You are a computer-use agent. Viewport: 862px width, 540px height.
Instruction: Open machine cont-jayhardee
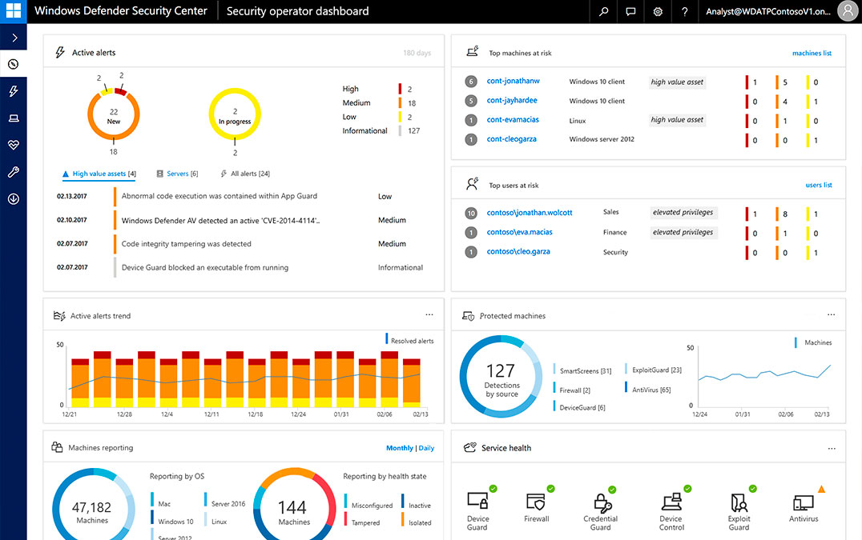coord(512,101)
